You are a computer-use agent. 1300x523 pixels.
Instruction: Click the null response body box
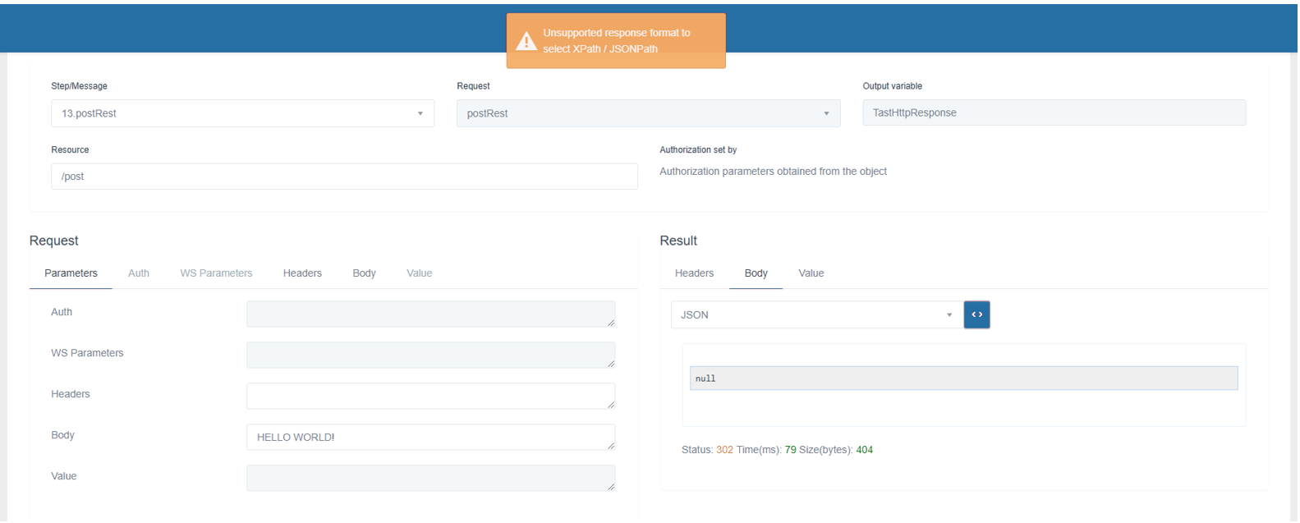[963, 378]
